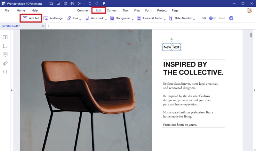Viewport: 256px width, 151px height.
Task: Click the share icon in title bar
Action: (x=79, y=4)
